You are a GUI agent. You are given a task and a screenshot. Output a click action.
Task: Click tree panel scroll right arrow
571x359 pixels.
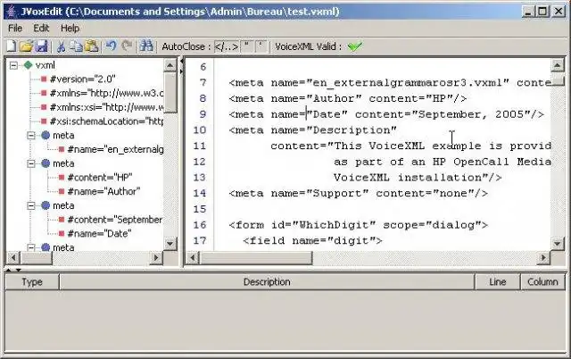pos(156,258)
